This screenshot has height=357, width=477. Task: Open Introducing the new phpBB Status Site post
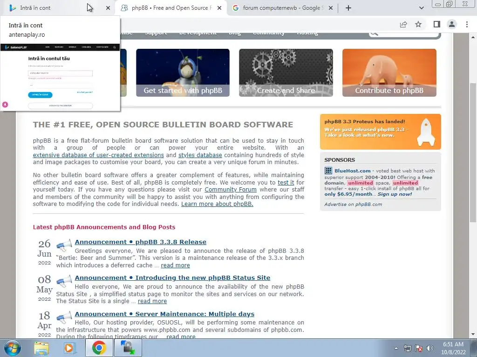coord(172,278)
